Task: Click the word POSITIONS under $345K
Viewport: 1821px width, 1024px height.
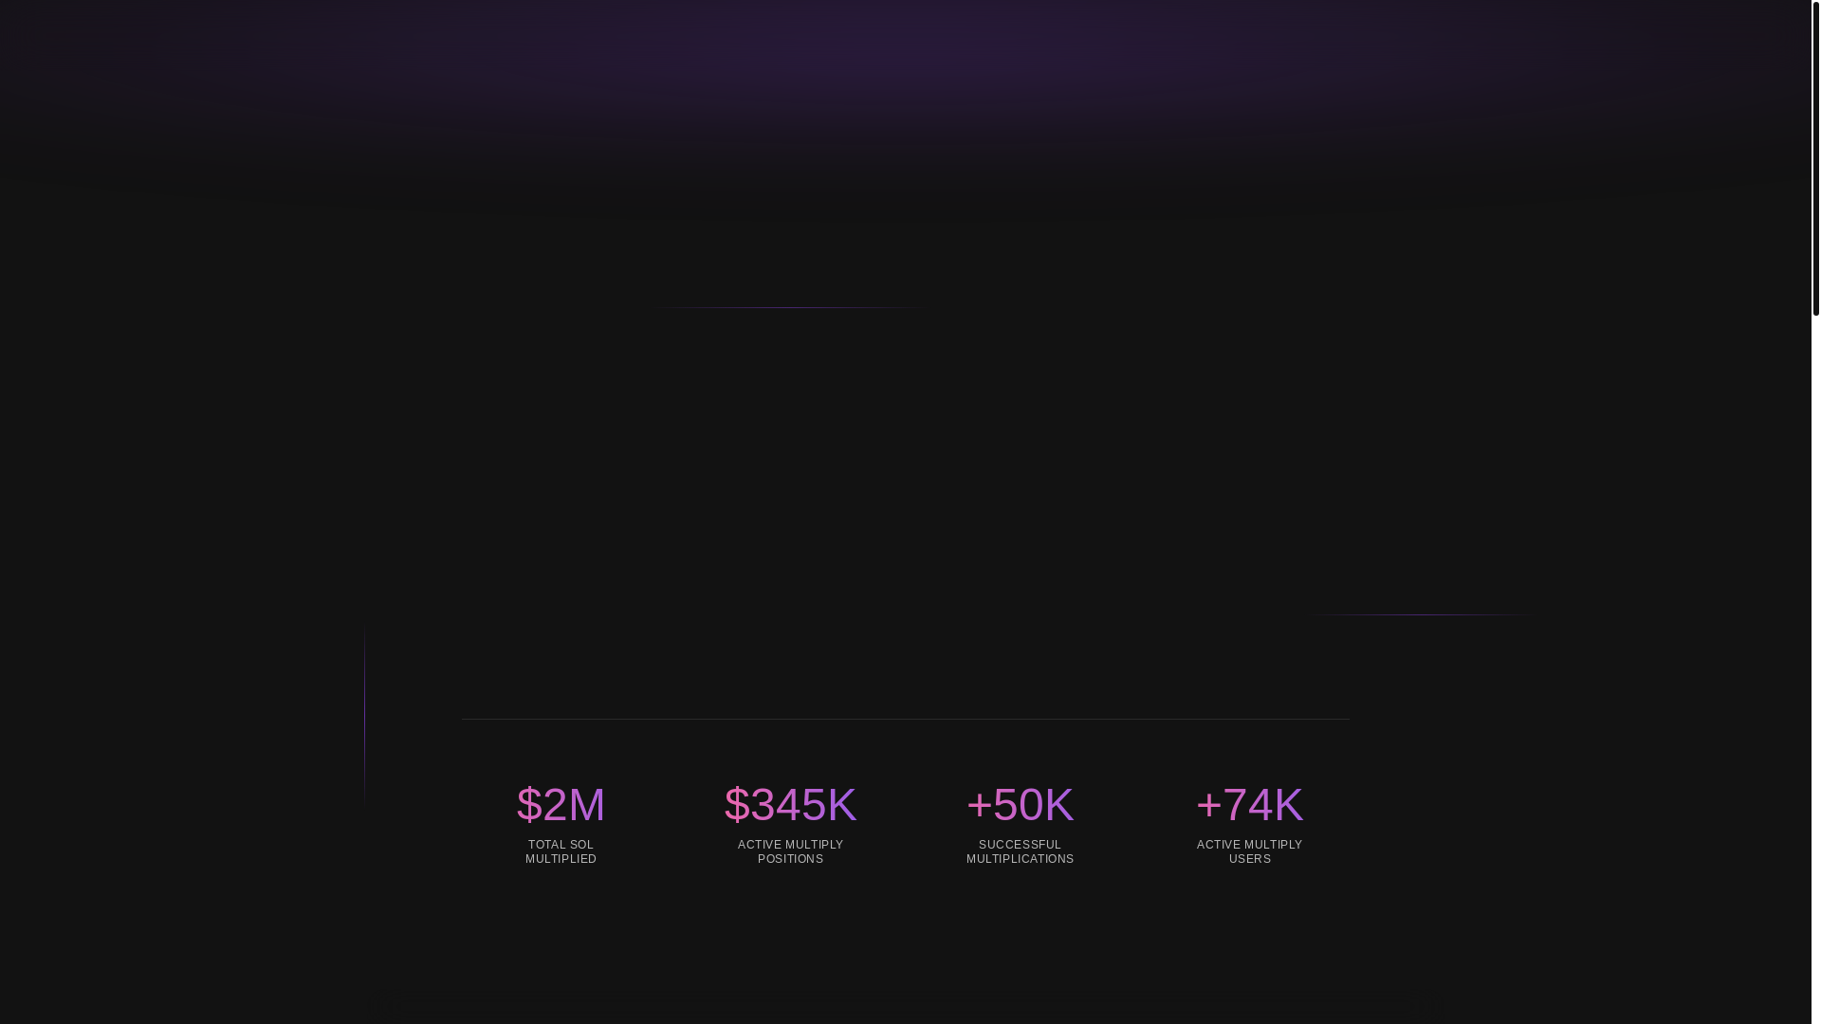Action: pyautogui.click(x=790, y=859)
